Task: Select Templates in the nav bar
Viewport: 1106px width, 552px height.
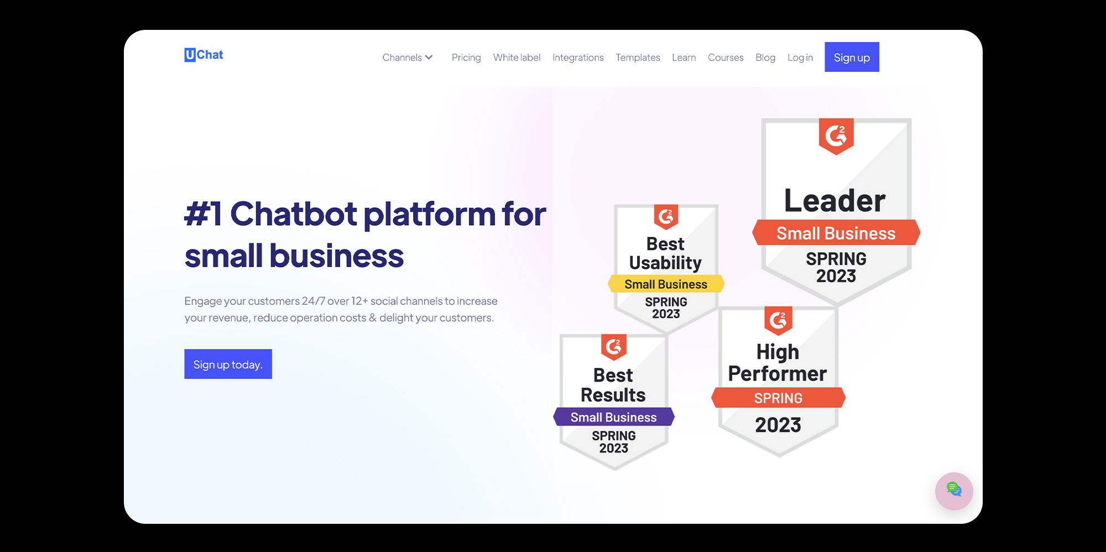Action: [x=638, y=58]
